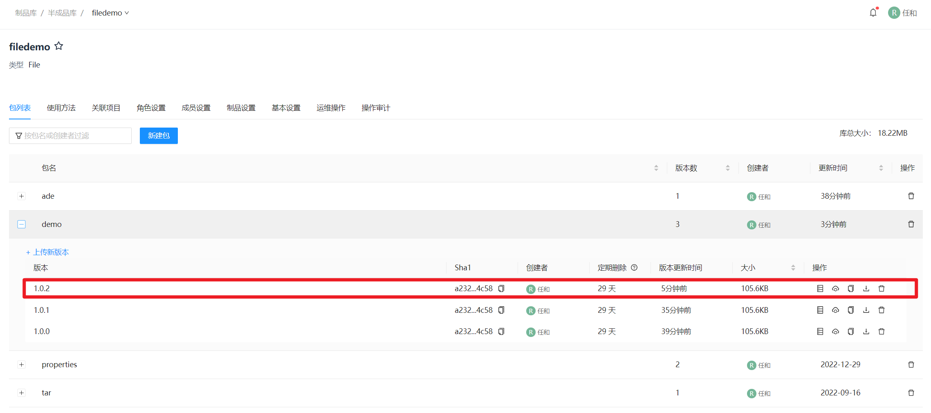Delete version 1.0.0 using trash icon
This screenshot has height=413, width=931.
click(x=882, y=331)
